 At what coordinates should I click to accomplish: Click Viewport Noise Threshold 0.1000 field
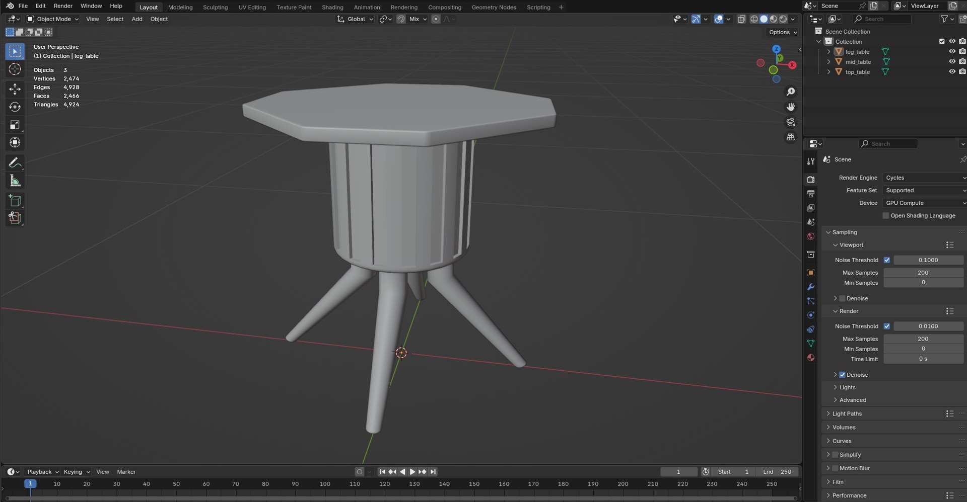(928, 260)
